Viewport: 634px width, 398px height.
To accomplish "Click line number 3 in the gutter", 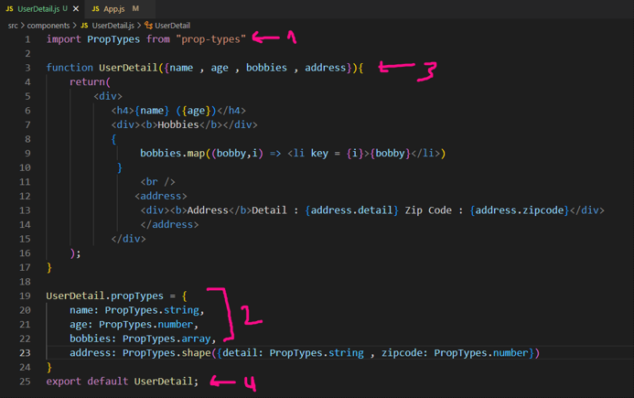I will [x=27, y=68].
